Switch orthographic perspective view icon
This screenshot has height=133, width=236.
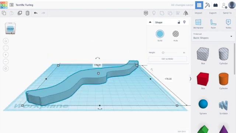(x=6, y=68)
